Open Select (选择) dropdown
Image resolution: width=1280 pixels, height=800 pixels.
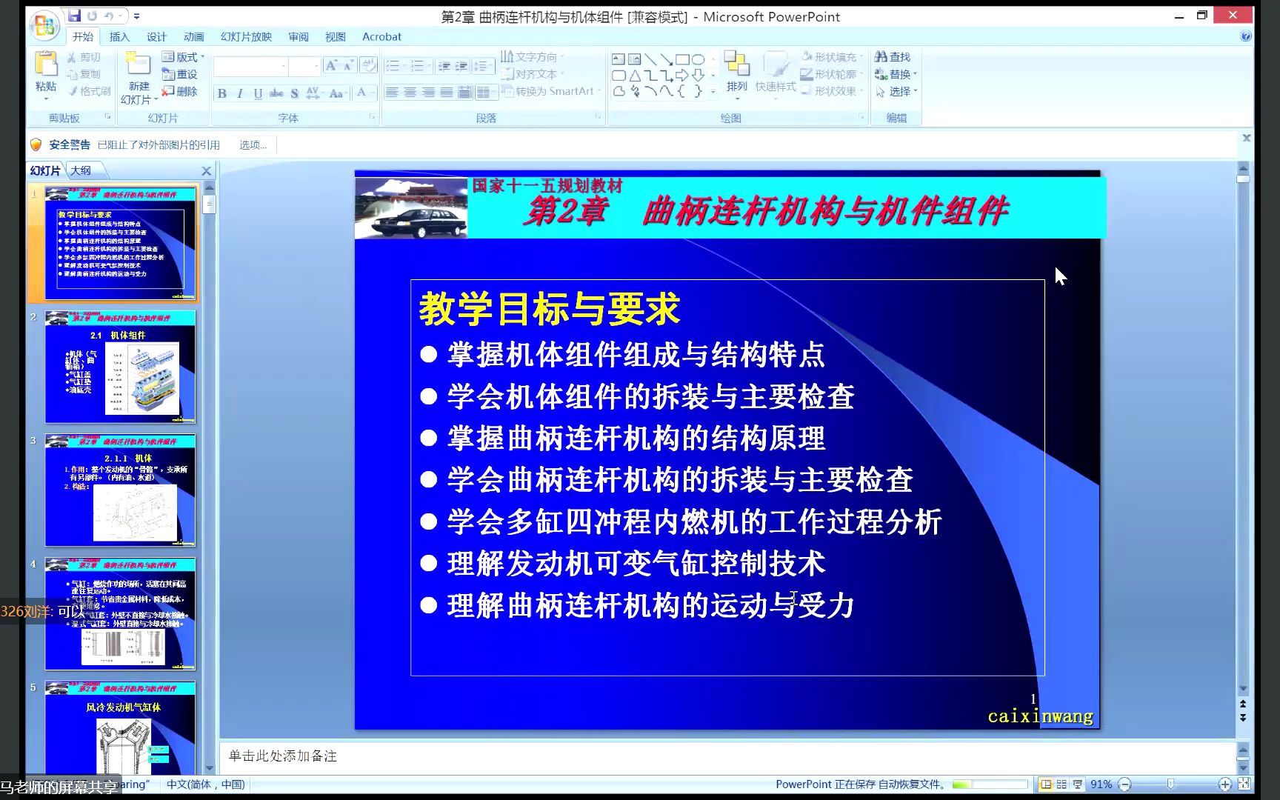896,91
